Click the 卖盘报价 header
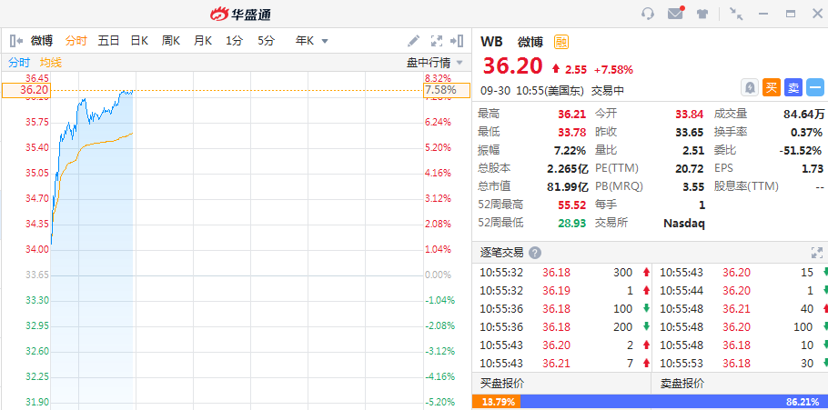Screen dimensions: 828x410 (x=682, y=384)
